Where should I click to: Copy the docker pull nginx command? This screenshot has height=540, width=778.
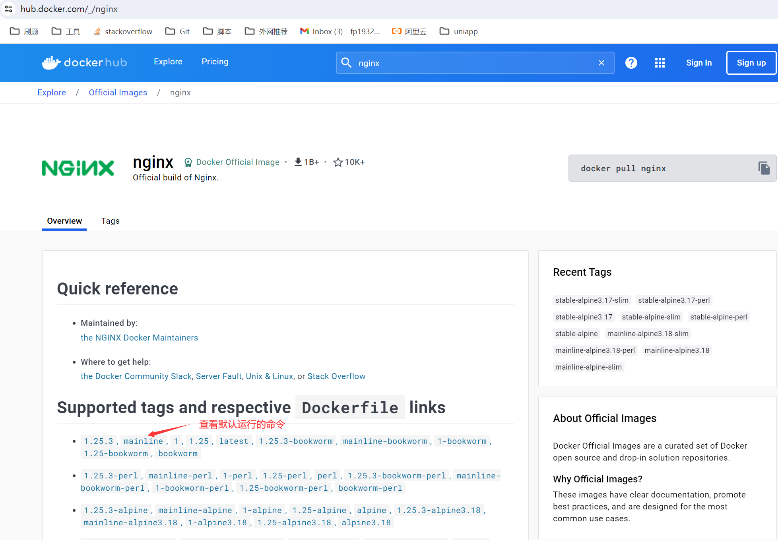(x=764, y=168)
